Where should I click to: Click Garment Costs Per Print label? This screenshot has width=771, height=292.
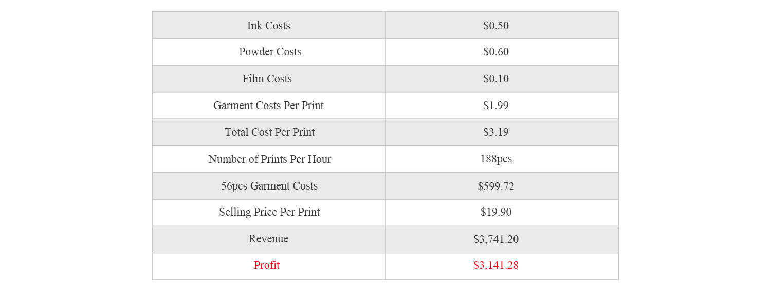pos(268,106)
